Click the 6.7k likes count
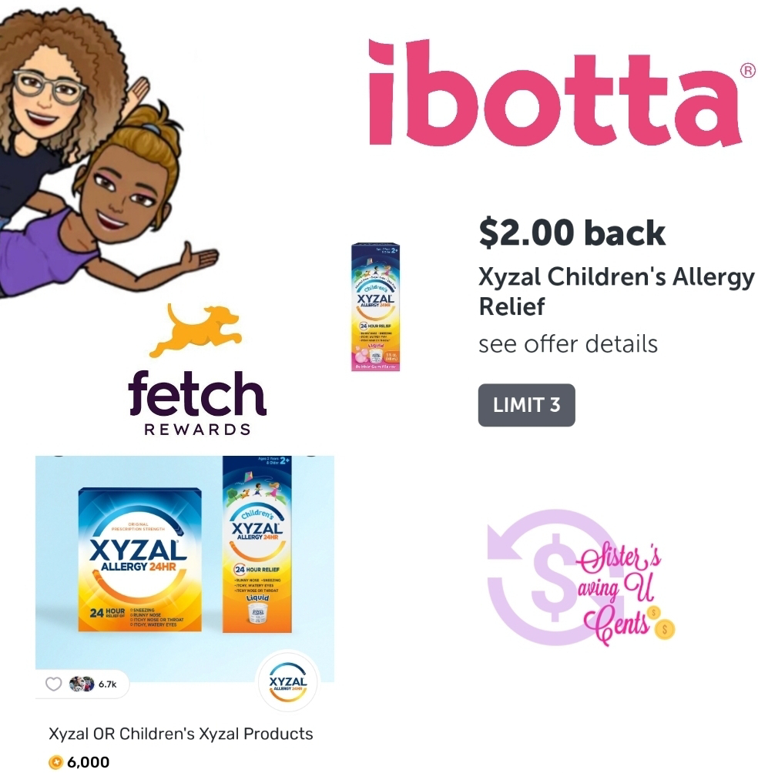758x773 pixels. point(108,684)
